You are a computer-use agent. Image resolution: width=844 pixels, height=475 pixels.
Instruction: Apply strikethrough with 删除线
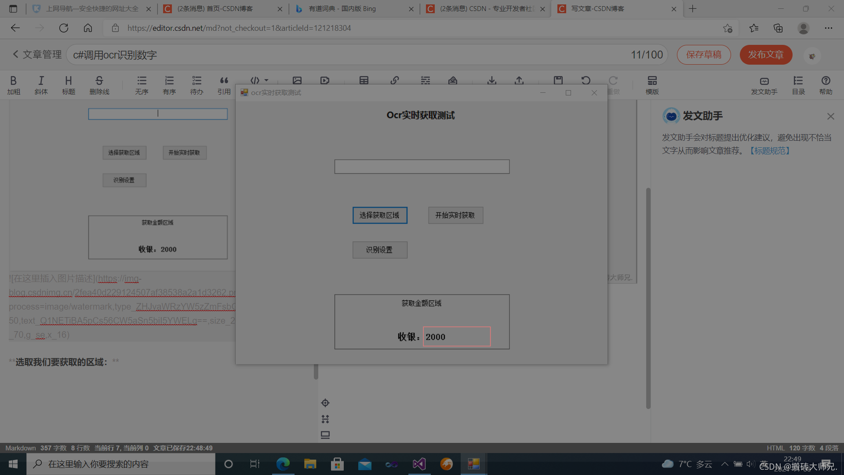99,85
